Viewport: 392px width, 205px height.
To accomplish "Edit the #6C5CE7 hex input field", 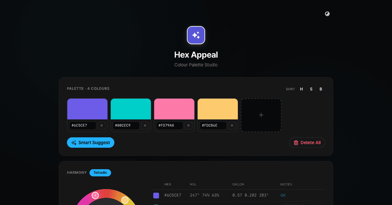I will (83, 126).
